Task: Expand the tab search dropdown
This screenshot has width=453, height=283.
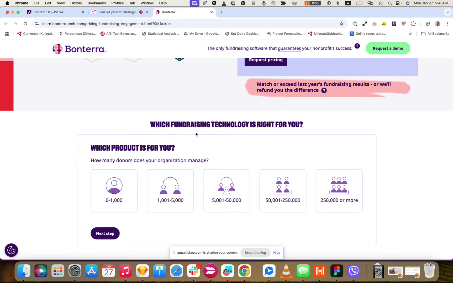Action: pyautogui.click(x=447, y=12)
